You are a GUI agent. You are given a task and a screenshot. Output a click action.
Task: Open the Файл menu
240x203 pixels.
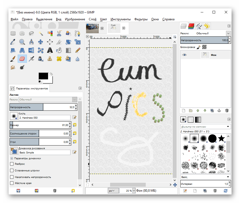(x=14, y=19)
